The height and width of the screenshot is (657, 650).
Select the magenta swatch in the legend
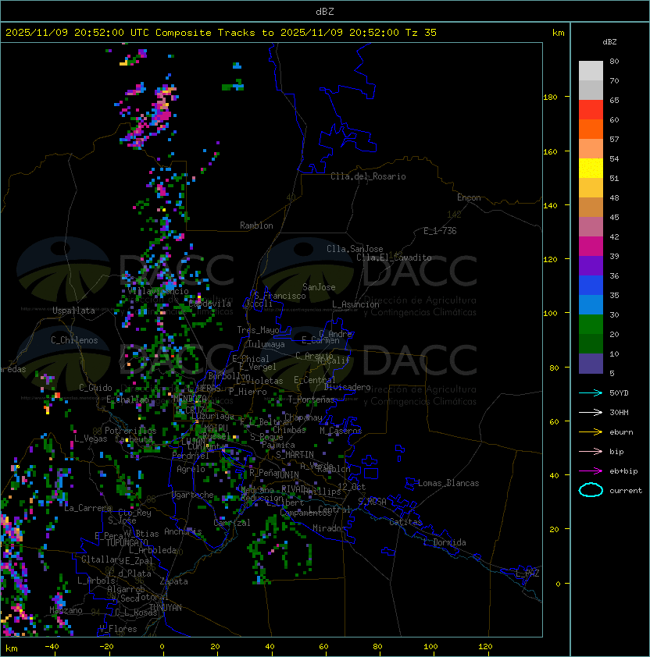pyautogui.click(x=591, y=247)
